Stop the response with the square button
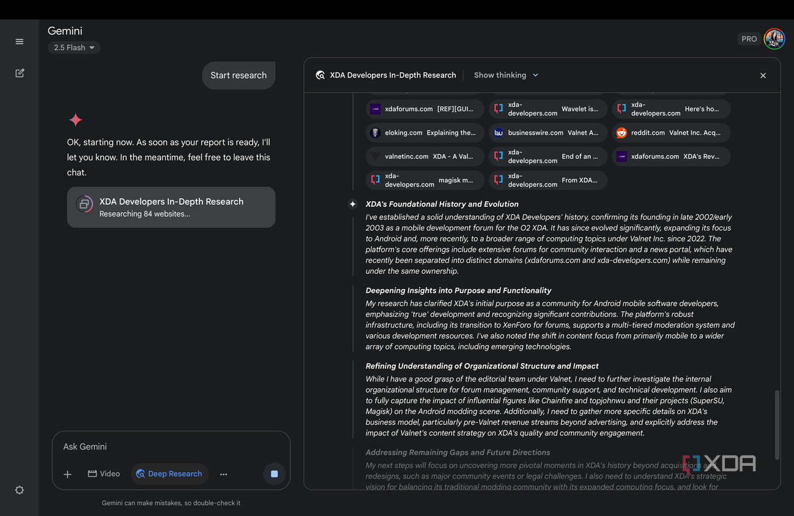Screen dimensions: 794x516 coord(274,474)
